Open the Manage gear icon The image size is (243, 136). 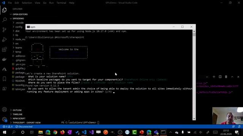[x=4, y=119]
